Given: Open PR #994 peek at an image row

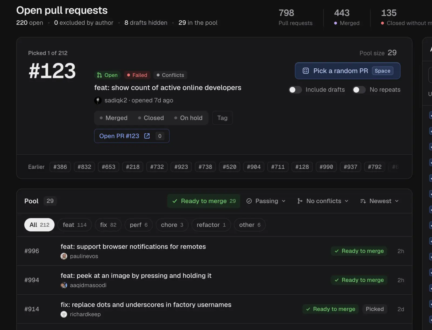Looking at the screenshot, I should tap(214, 280).
